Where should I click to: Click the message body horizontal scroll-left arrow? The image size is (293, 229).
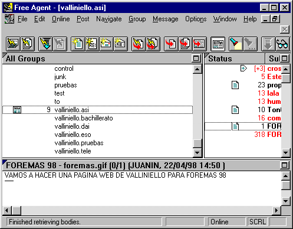(x=7, y=211)
